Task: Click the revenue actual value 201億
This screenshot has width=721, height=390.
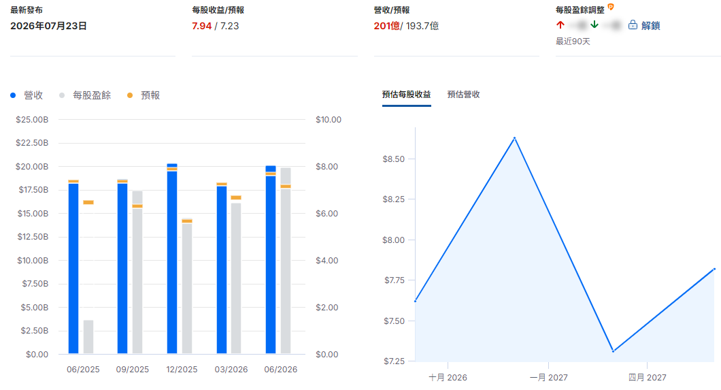Action: [387, 26]
